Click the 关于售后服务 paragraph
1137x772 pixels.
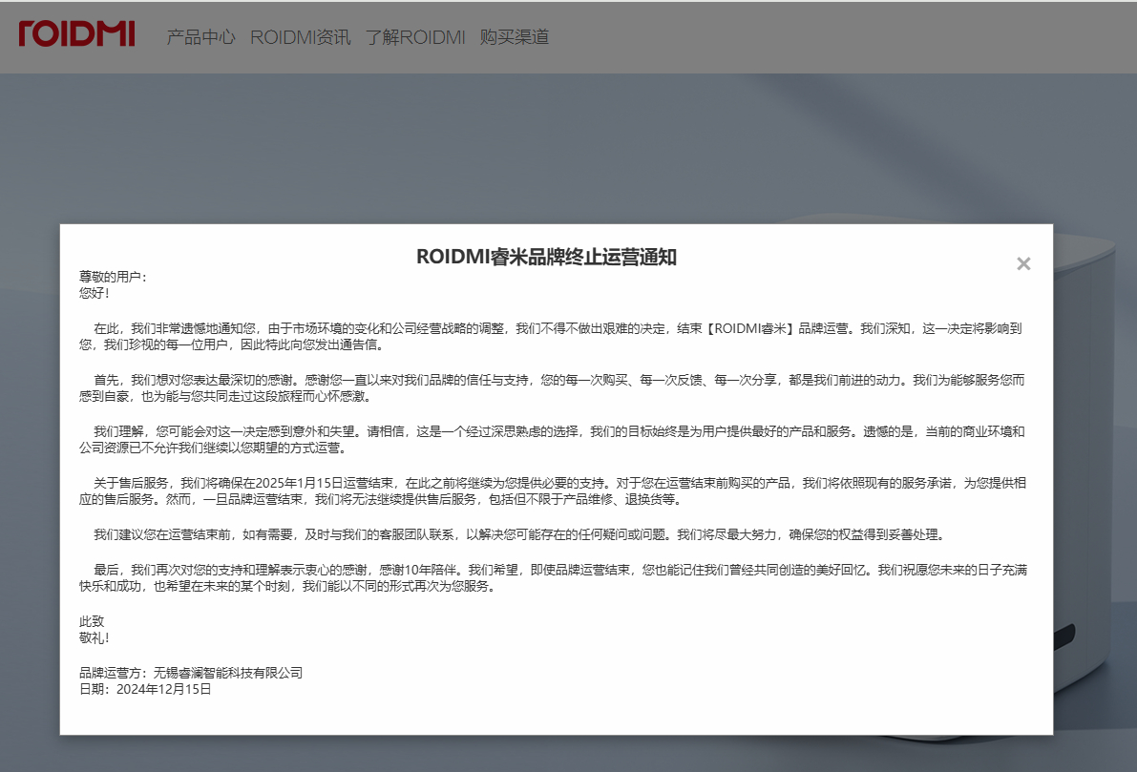(x=551, y=490)
